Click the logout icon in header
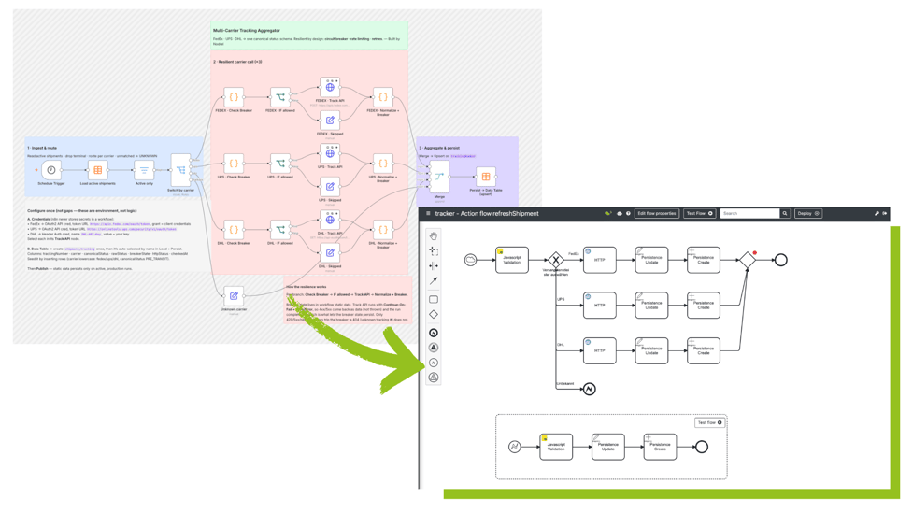This screenshot has height=513, width=913. click(x=884, y=214)
